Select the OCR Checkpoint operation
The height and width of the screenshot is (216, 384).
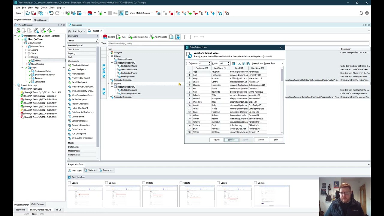(x=77, y=129)
